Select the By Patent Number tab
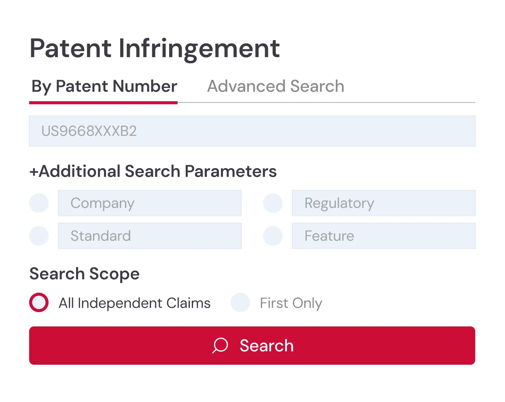Screen dimensions: 505x402 [104, 86]
